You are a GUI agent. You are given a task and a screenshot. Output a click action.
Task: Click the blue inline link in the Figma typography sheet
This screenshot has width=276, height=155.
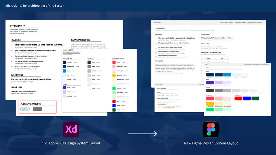pyautogui.click(x=212, y=47)
